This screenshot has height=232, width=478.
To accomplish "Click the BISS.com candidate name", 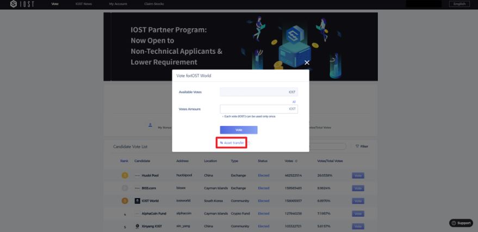I will [x=149, y=189].
